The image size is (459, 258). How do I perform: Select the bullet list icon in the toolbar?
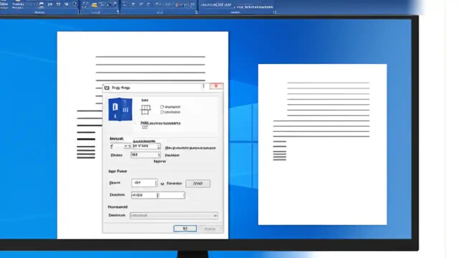(125, 4)
